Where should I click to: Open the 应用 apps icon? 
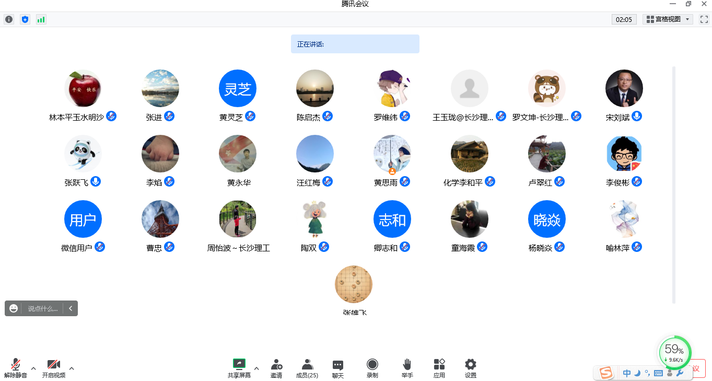[439, 368]
